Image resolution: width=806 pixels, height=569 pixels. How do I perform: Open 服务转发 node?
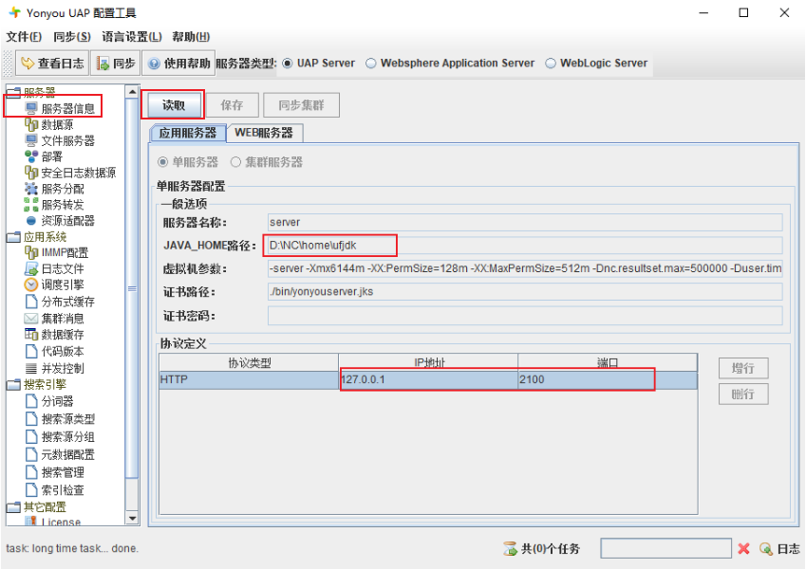(x=54, y=205)
